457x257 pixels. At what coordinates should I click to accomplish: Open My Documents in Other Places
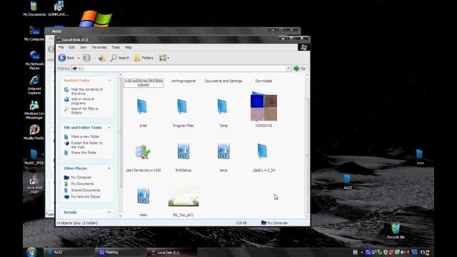[x=83, y=184]
